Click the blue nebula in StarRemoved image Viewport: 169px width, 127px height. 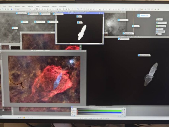coord(58,81)
